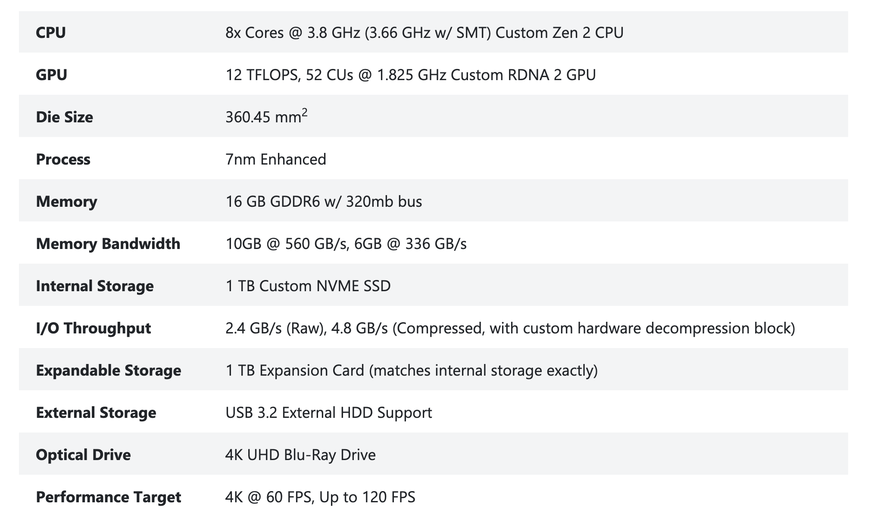Click the 4K UHD Blu-Ray Drive value
This screenshot has width=874, height=529.
click(300, 455)
